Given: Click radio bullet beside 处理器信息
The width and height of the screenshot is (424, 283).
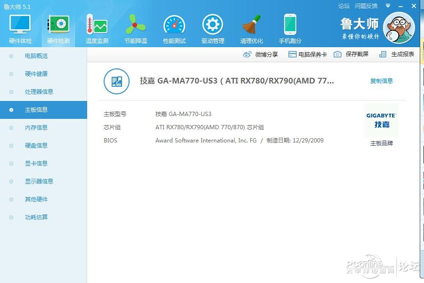Looking at the screenshot, I should (x=11, y=92).
